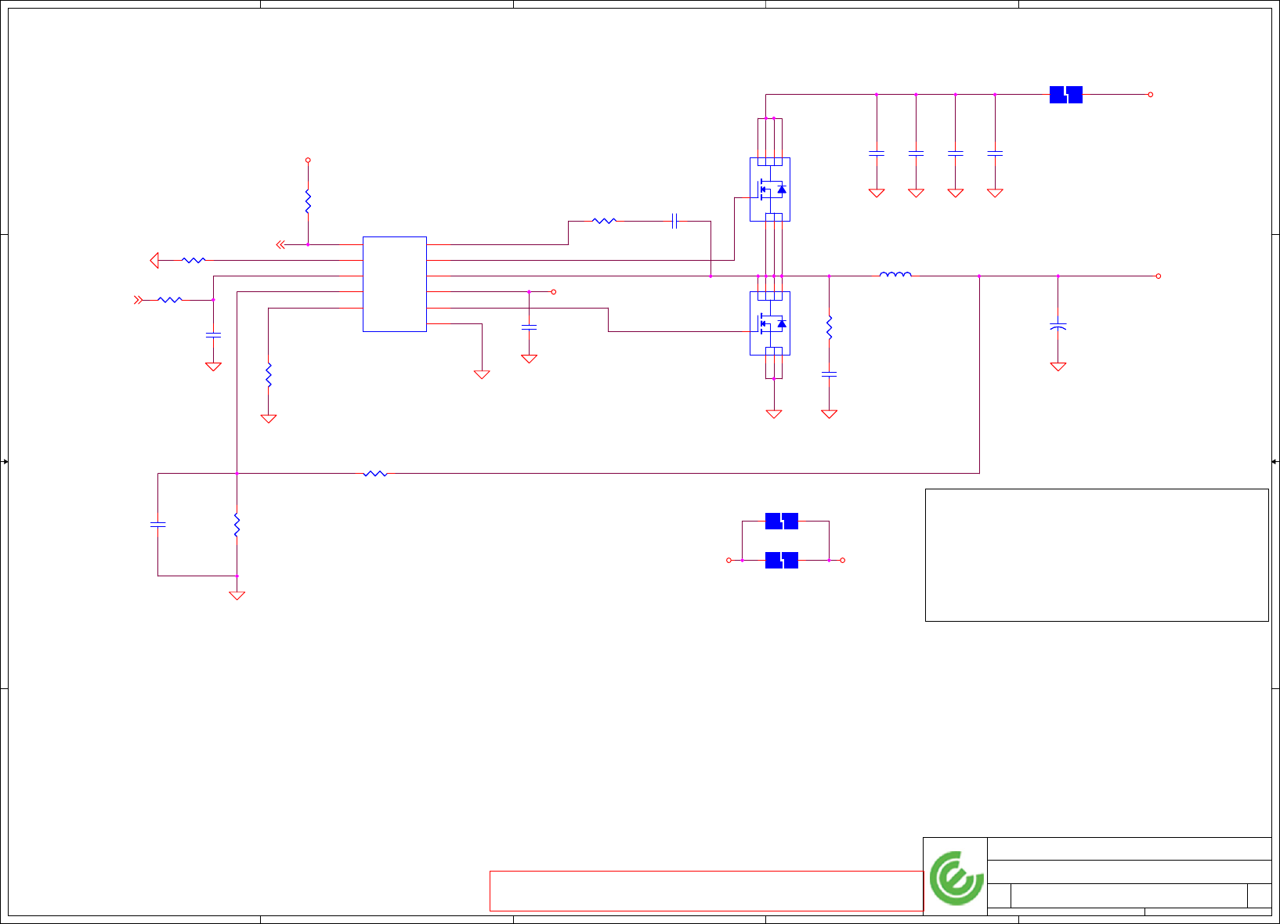Click ground symbol from controller's bottom-right pin

point(482,374)
